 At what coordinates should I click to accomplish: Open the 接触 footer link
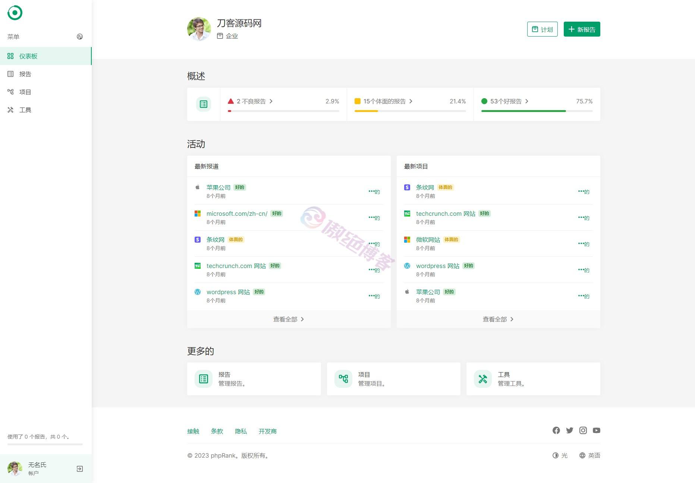point(193,431)
